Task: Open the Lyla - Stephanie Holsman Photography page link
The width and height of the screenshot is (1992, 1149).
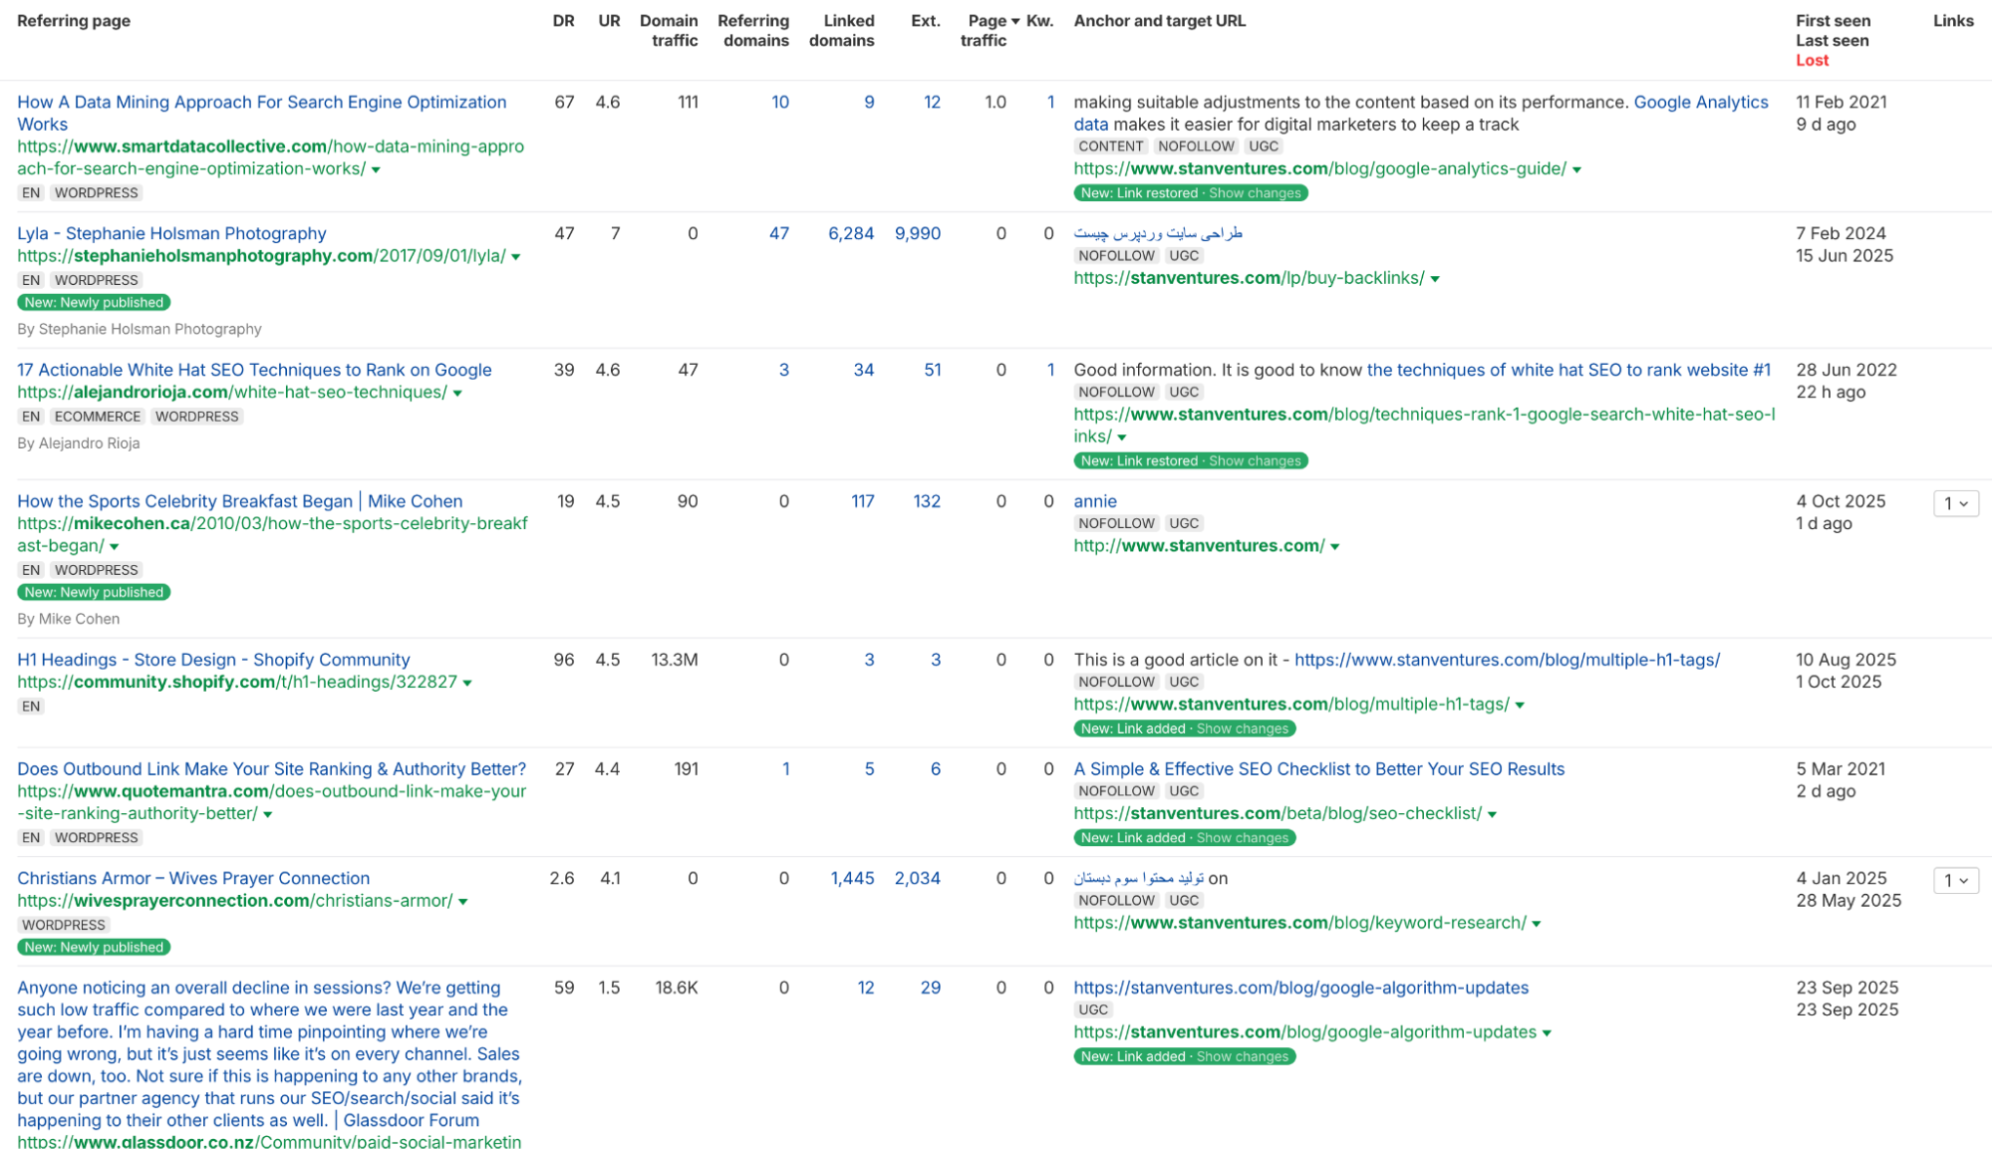Action: click(171, 233)
